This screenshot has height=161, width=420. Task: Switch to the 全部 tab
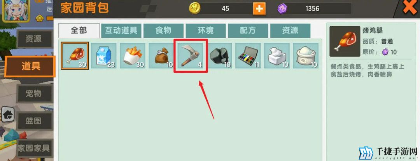(x=79, y=31)
